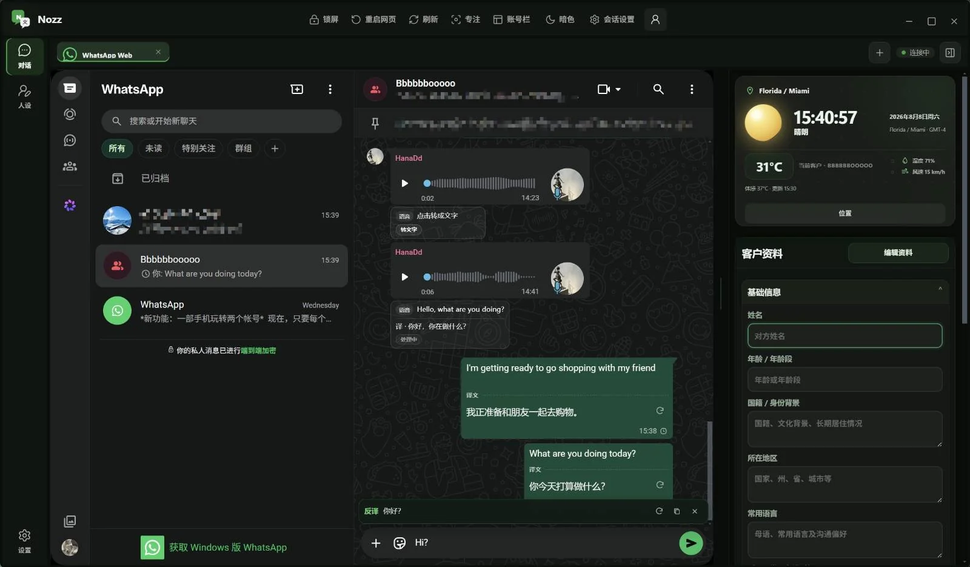Image resolution: width=970 pixels, height=567 pixels.
Task: Open WhatsApp Channels icon
Action: tap(70, 140)
